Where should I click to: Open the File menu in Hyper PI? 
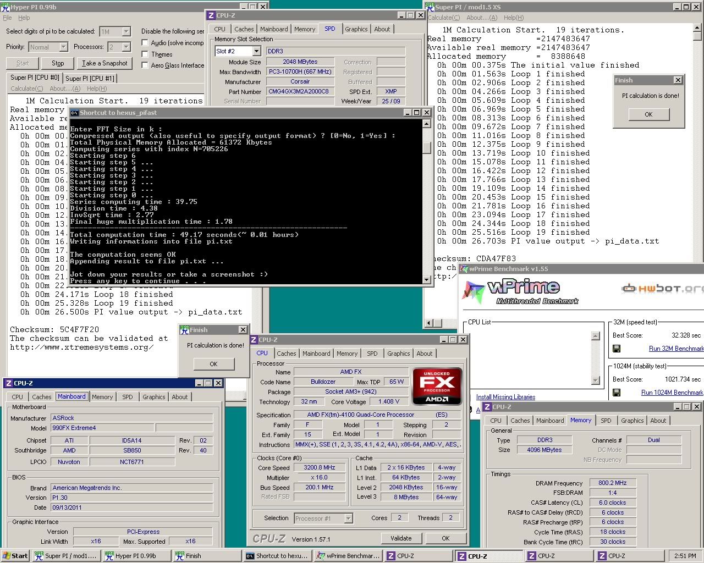[x=7, y=18]
